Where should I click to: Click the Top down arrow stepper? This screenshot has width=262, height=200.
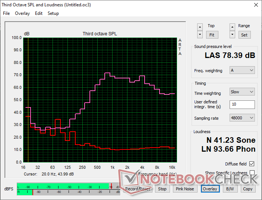click(200, 35)
